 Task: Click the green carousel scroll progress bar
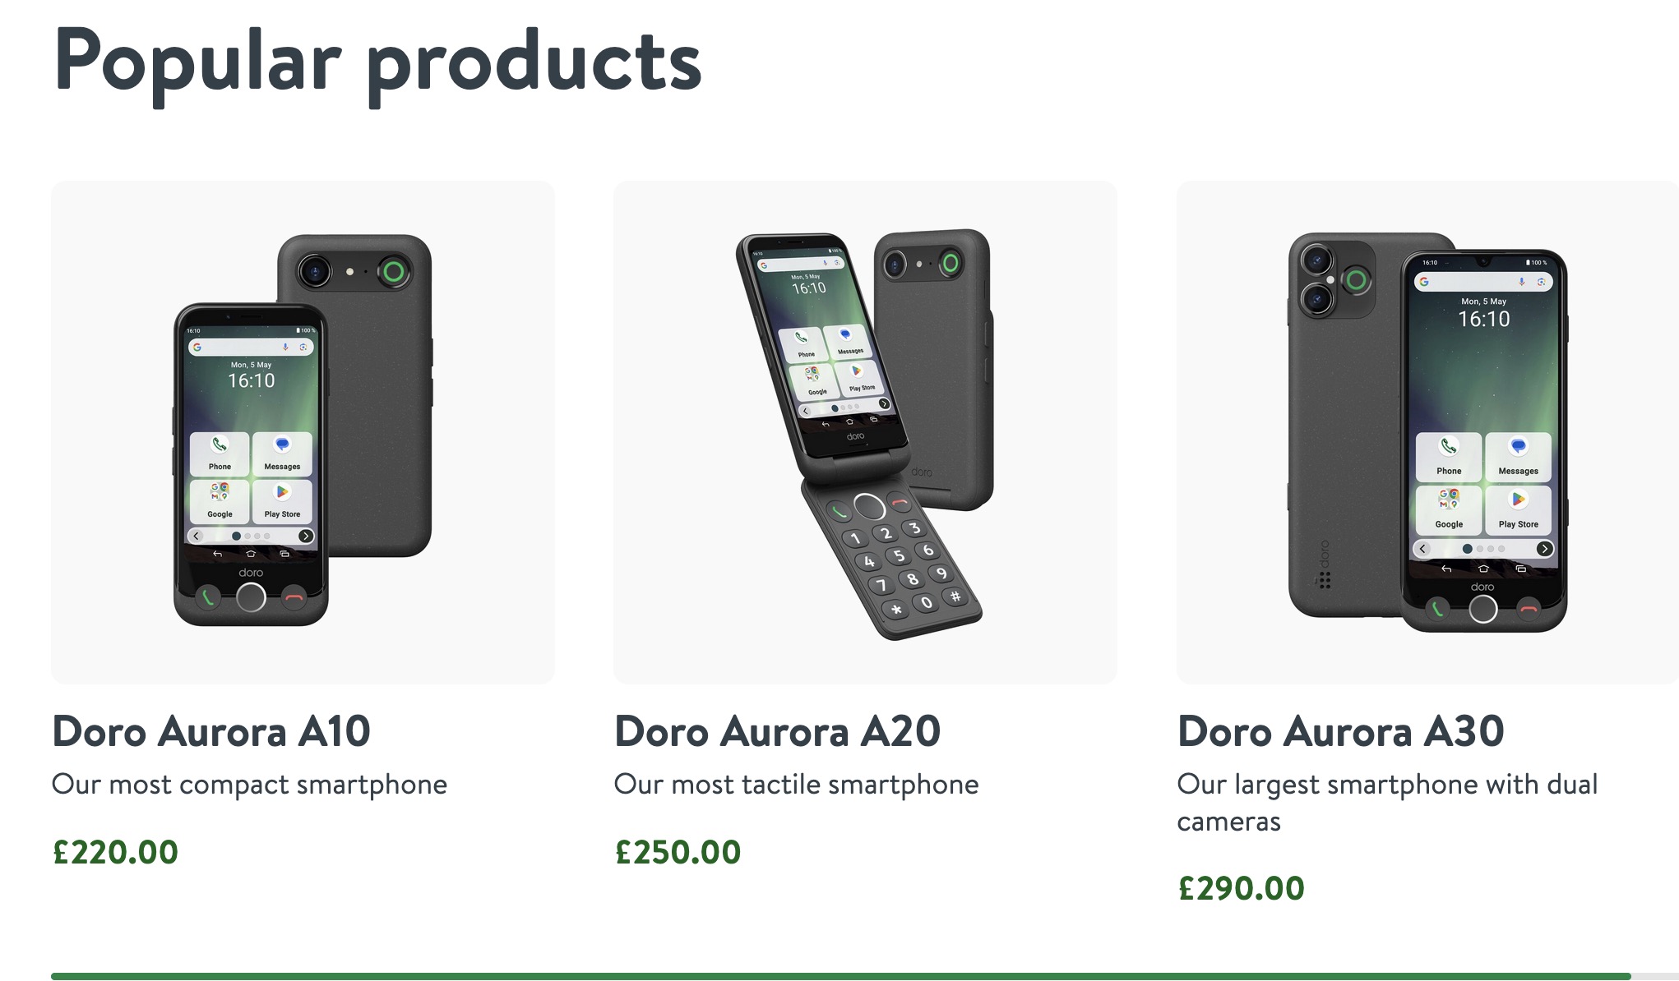[840, 976]
